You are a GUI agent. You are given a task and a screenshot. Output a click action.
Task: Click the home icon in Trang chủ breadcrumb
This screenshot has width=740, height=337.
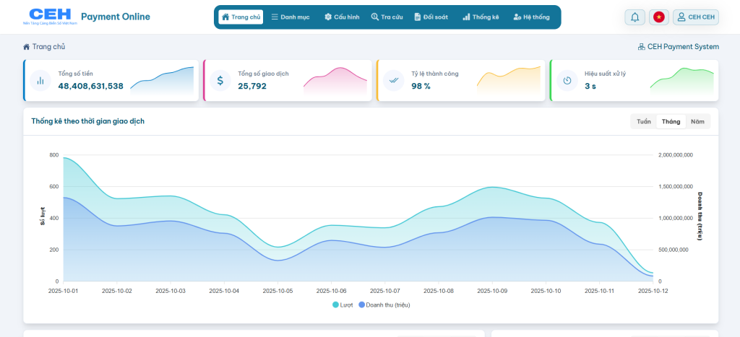(27, 47)
